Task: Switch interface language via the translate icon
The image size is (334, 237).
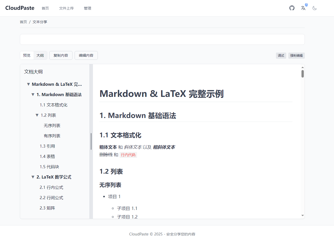Action: click(303, 8)
